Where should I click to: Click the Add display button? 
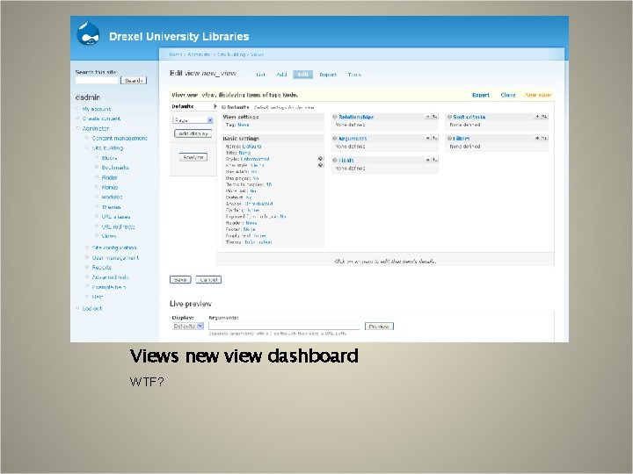pyautogui.click(x=193, y=133)
